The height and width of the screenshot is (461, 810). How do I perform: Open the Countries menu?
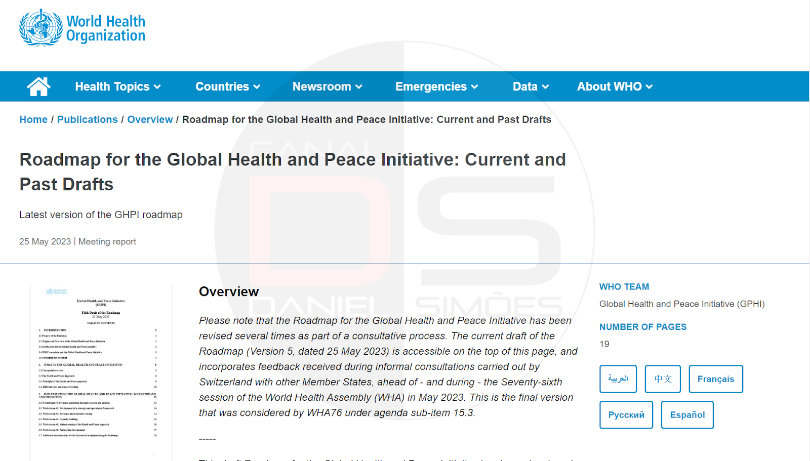(228, 87)
